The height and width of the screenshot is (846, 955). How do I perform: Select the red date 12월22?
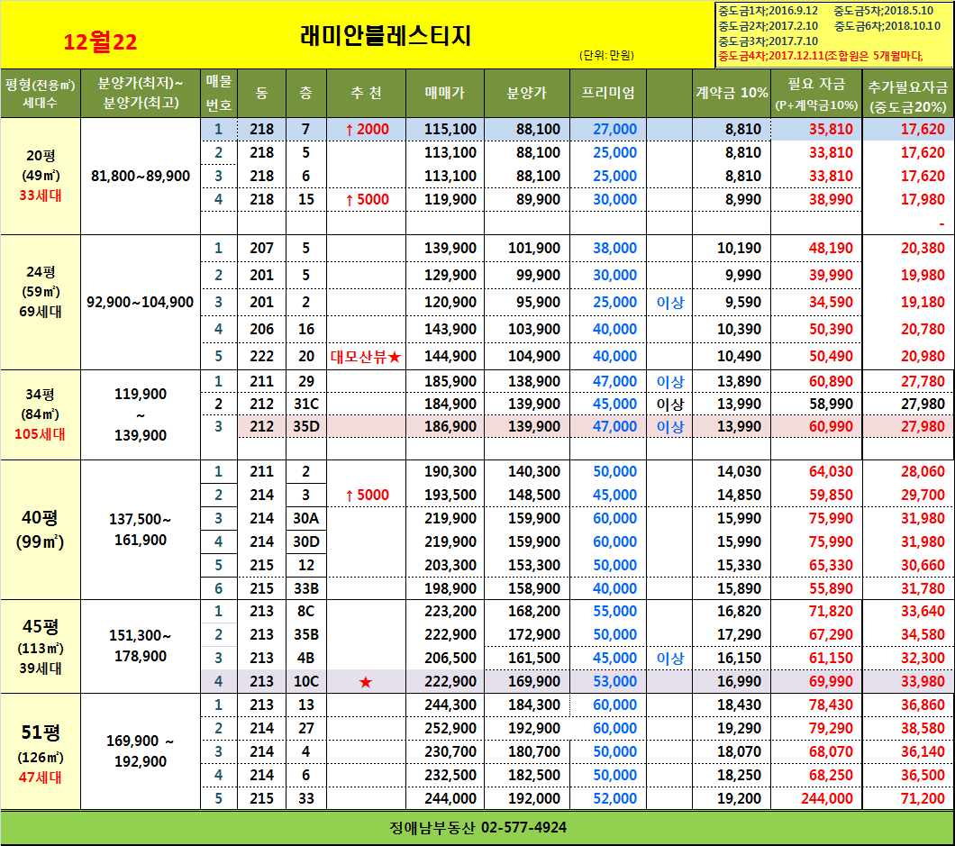[101, 42]
